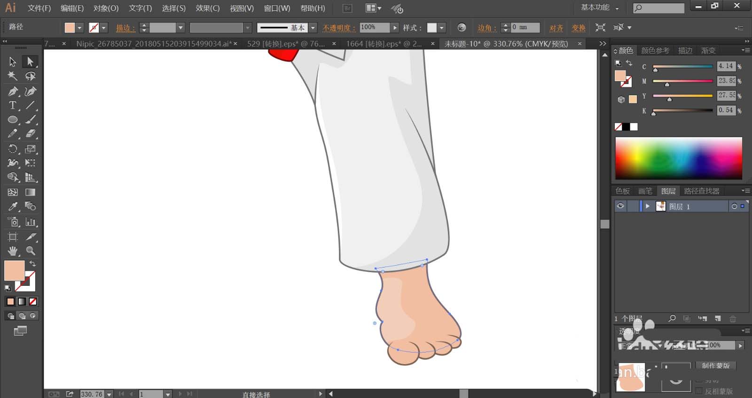Choose the Hand tool
This screenshot has width=752, height=398.
[13, 251]
